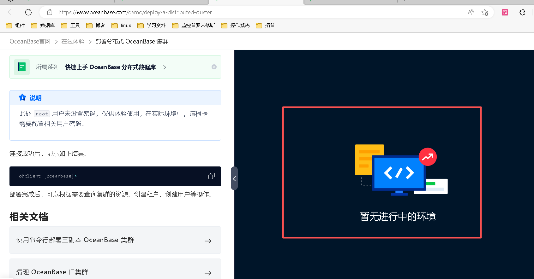Open the 数据库 bookmarks folder
Viewport: 534px width, 279px height.
[43, 26]
